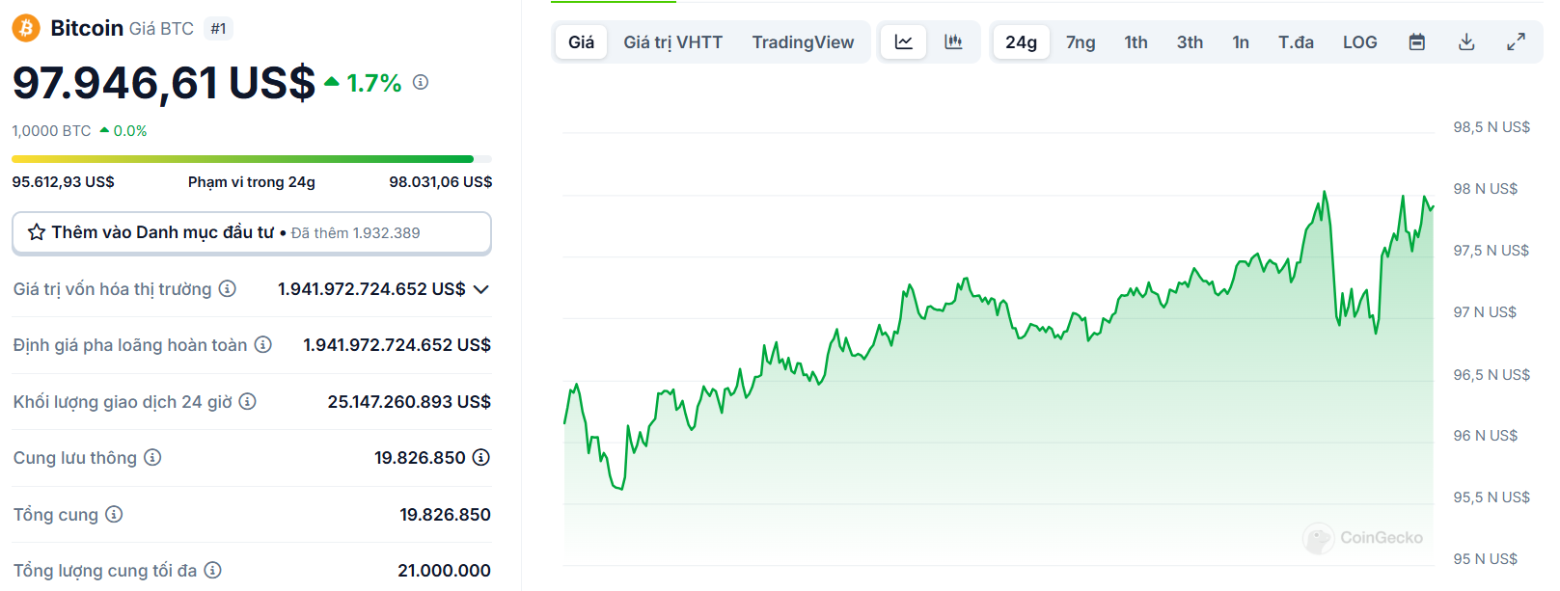Viewport: 1560px width, 591px height.
Task: Open the info icon beside 1.7% change
Action: coord(421,82)
